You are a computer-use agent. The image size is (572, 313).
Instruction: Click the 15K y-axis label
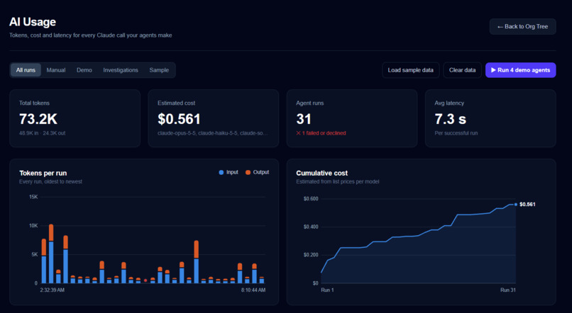pyautogui.click(x=33, y=197)
